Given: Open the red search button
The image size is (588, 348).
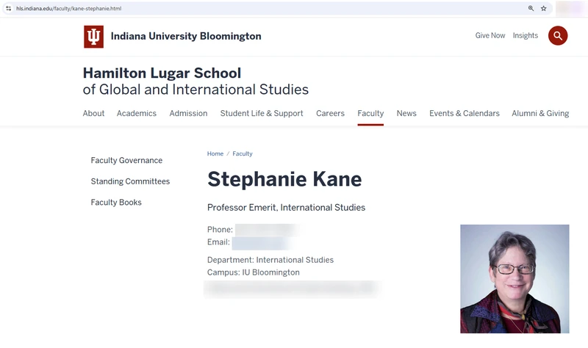Looking at the screenshot, I should tap(558, 35).
